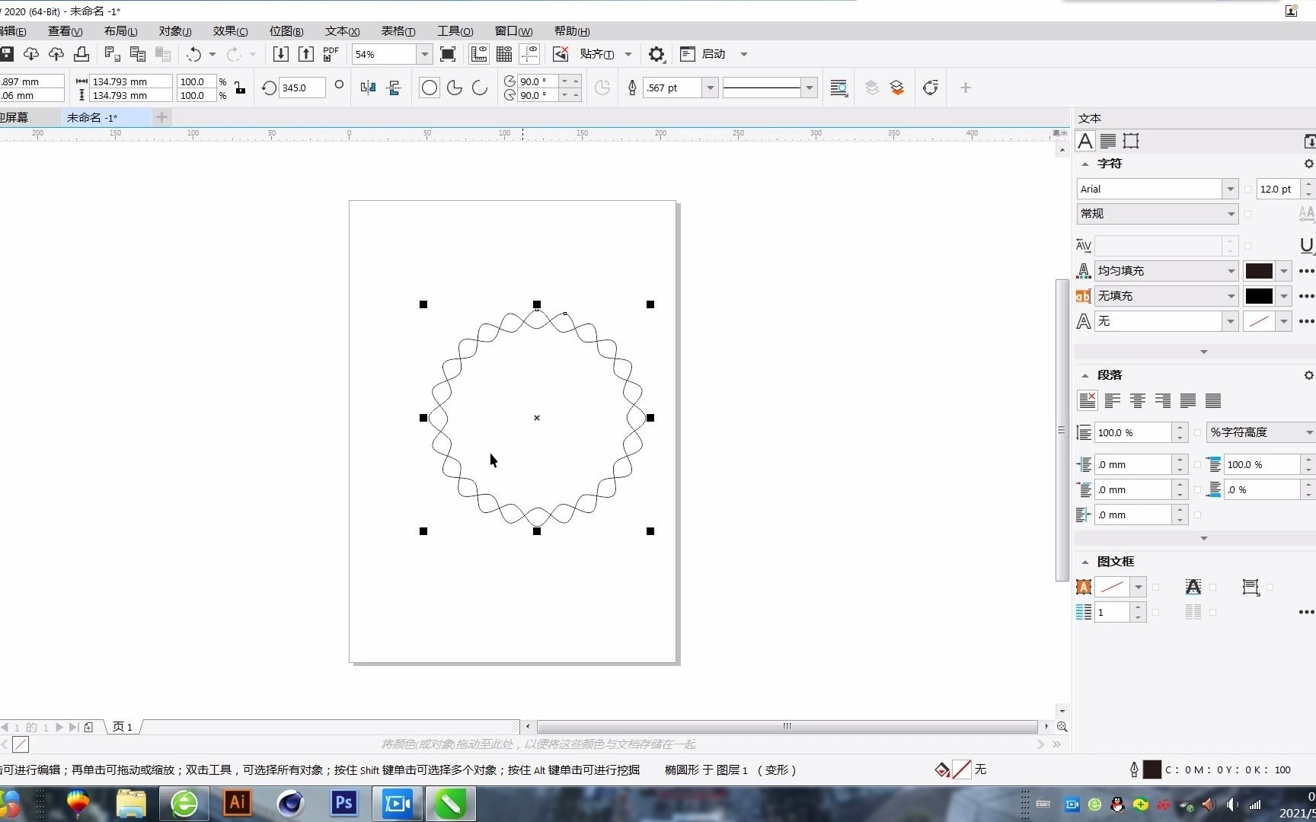Select the full Ellipse shape icon
1316x822 pixels.
(x=430, y=88)
